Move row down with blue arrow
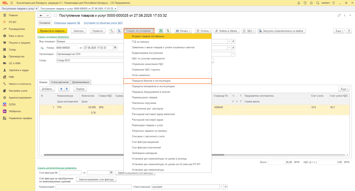Viewport: 355px width, 191px height. tap(67, 89)
